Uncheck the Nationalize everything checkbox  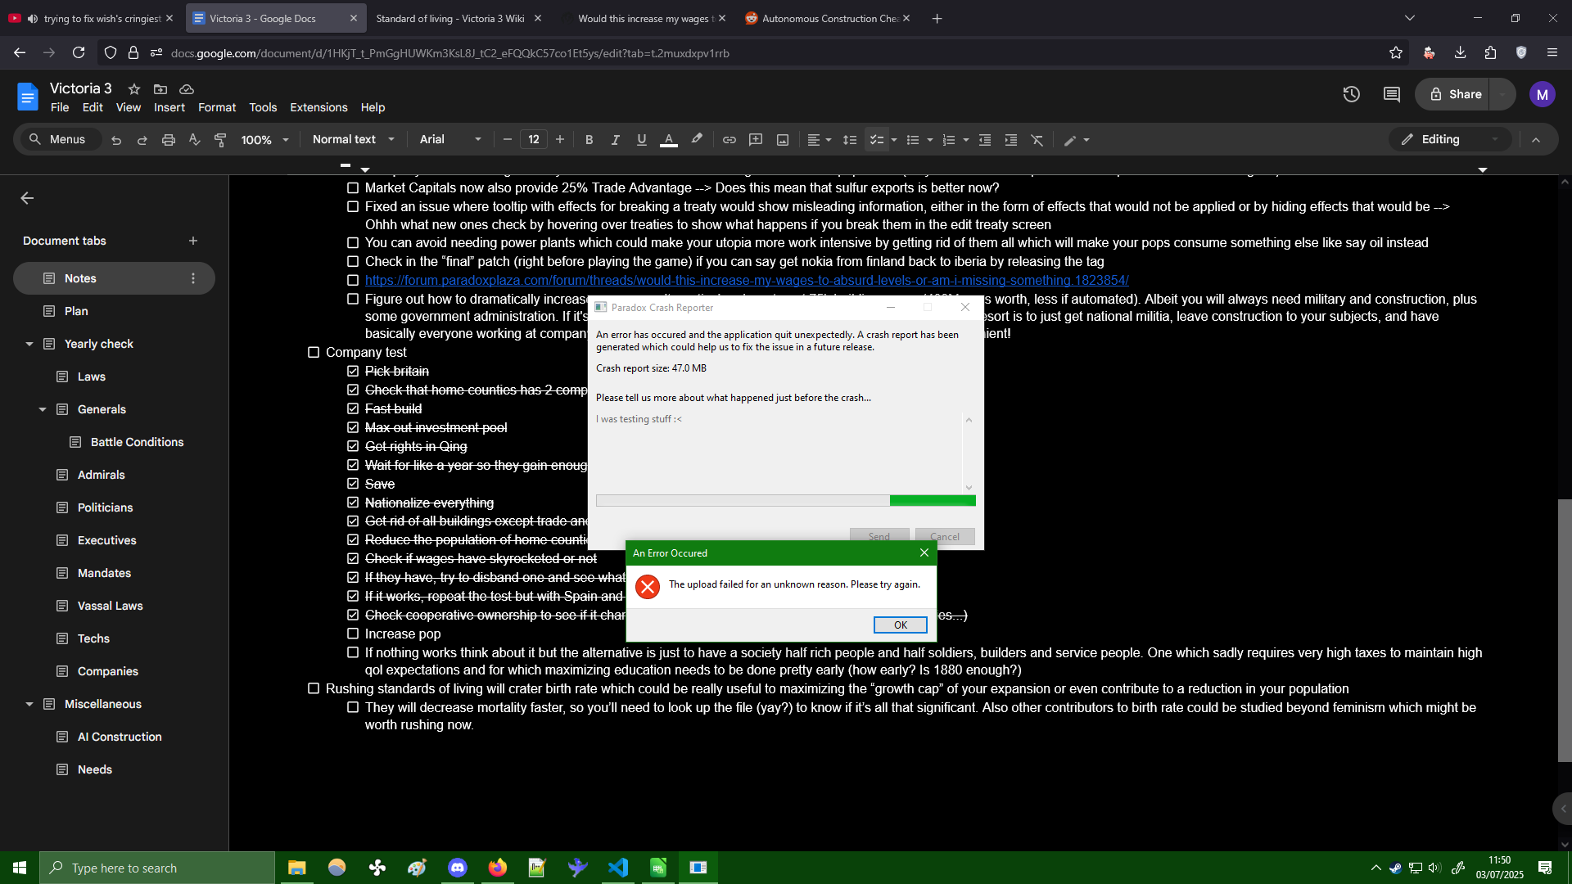point(353,503)
